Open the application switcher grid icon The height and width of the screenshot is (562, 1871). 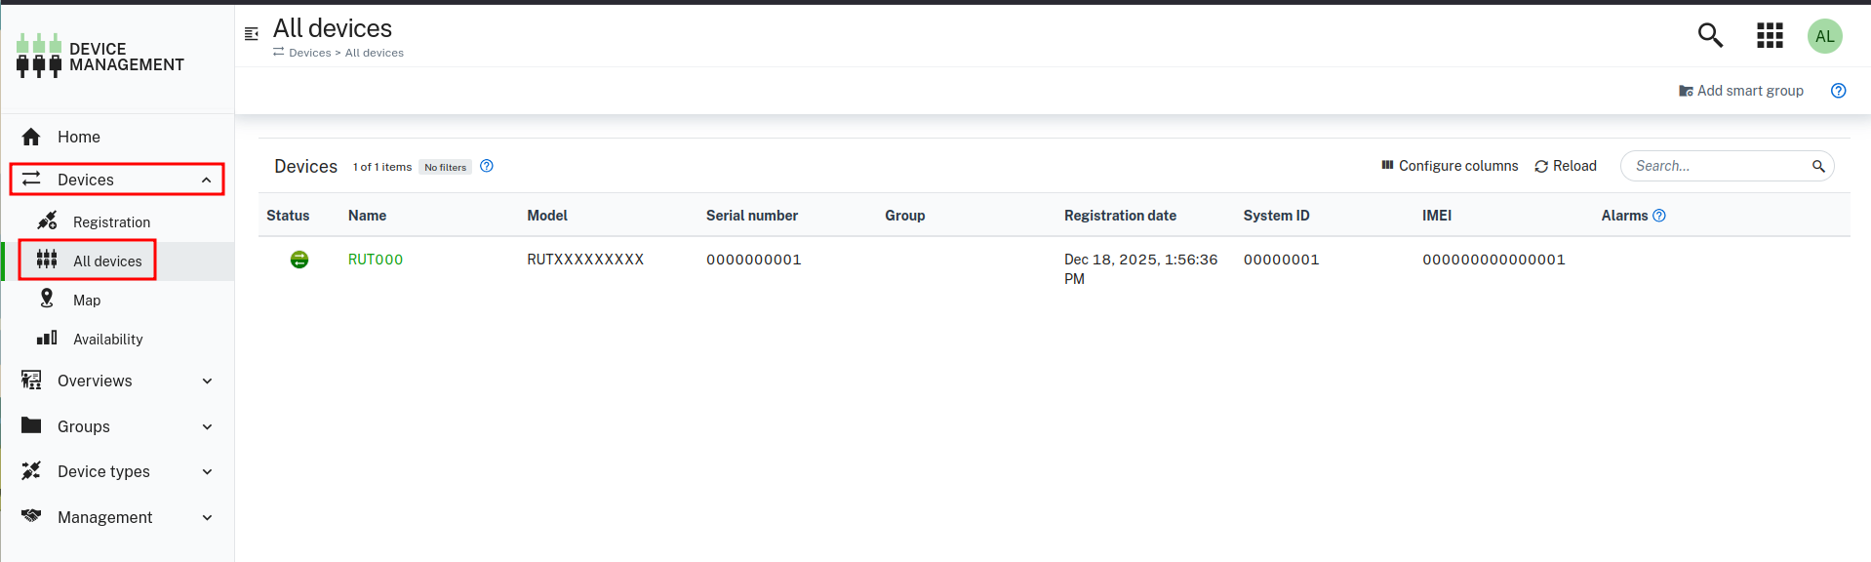1770,36
